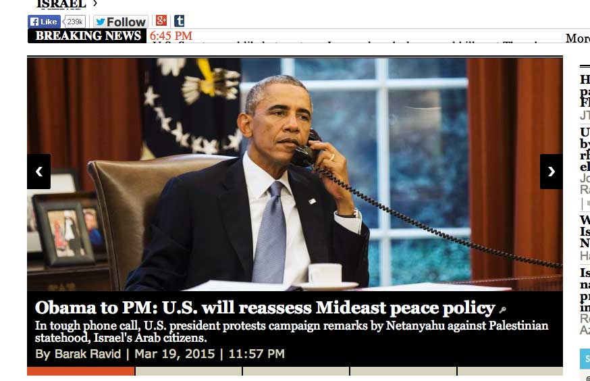Share via the Tumblr icon
Screen dimensions: 590x381
(179, 21)
